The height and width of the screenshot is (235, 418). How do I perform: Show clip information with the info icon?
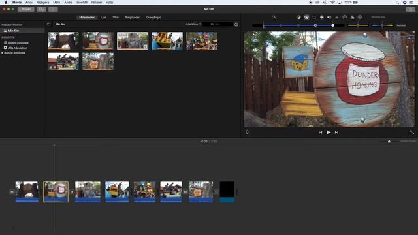(360, 18)
